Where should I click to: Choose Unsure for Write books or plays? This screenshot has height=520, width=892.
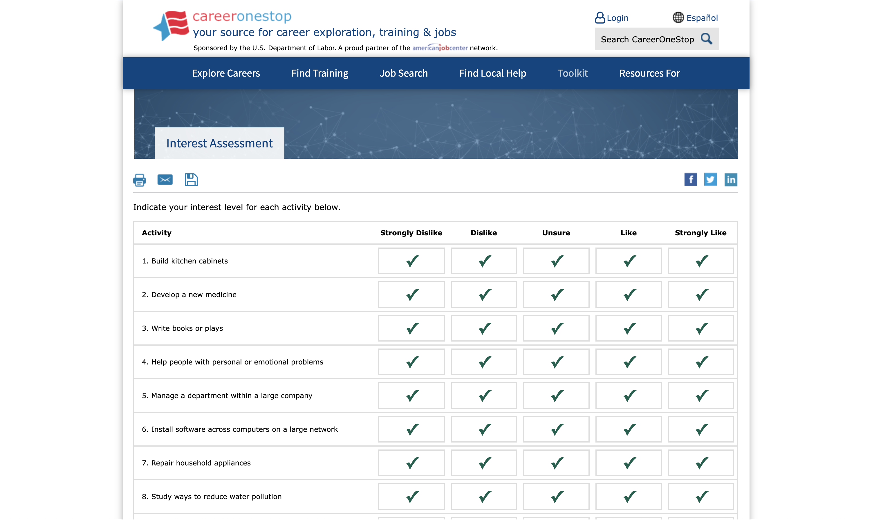click(x=556, y=328)
